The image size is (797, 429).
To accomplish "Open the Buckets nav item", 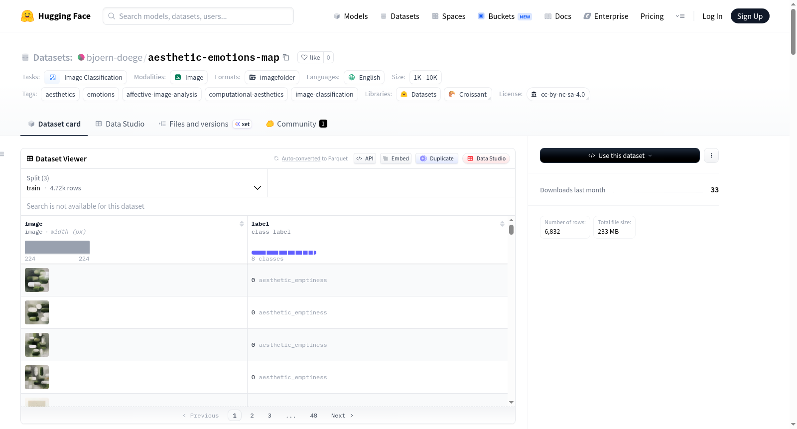I will pyautogui.click(x=505, y=16).
